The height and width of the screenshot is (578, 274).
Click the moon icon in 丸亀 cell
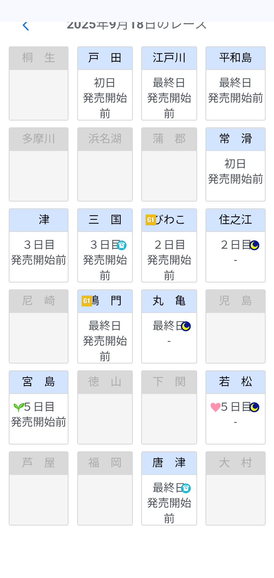point(186,326)
